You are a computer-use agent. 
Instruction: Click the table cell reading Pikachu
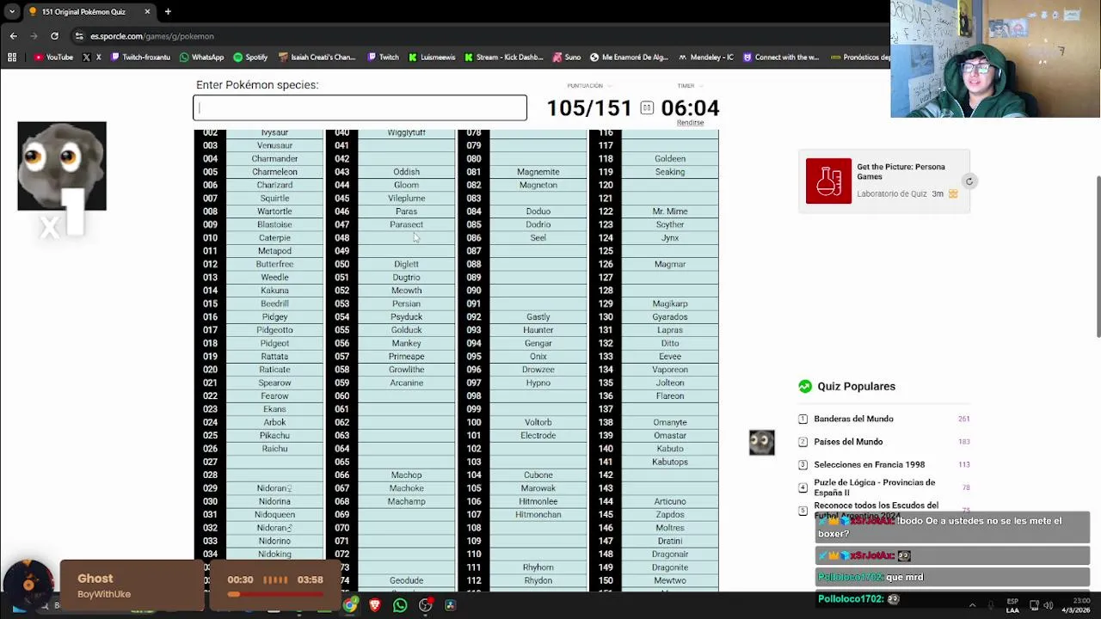coord(274,435)
